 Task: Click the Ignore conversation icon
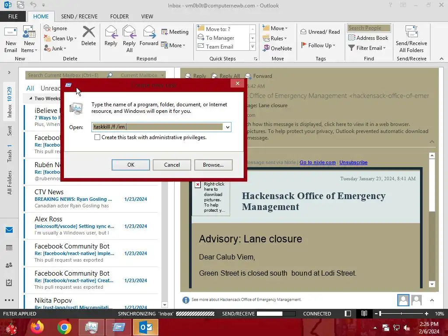pos(47,28)
